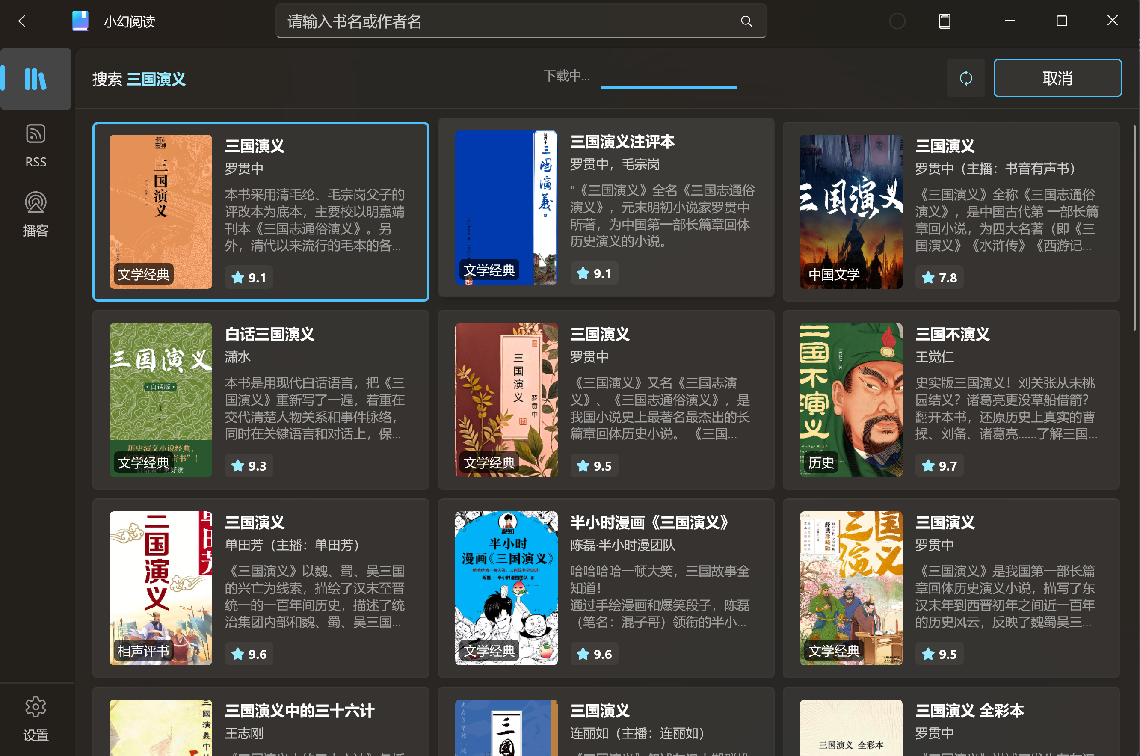Click the 三国演义中的三十六计 title

(x=300, y=711)
